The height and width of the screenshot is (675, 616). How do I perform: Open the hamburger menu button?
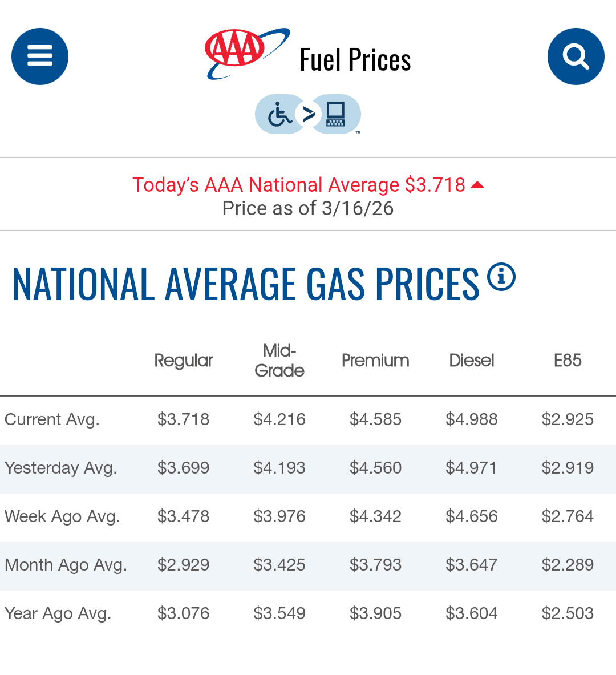pos(40,56)
